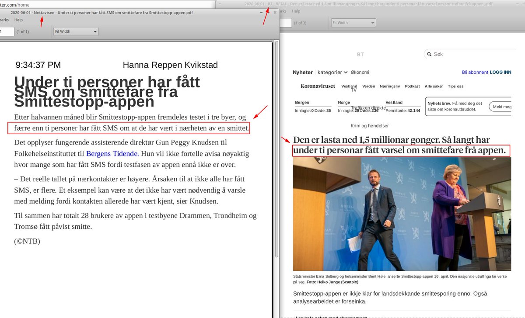The width and height of the screenshot is (525, 318).
Task: Open Fit Width zoom dropdown in Nettavisen window
Action: 76,31
